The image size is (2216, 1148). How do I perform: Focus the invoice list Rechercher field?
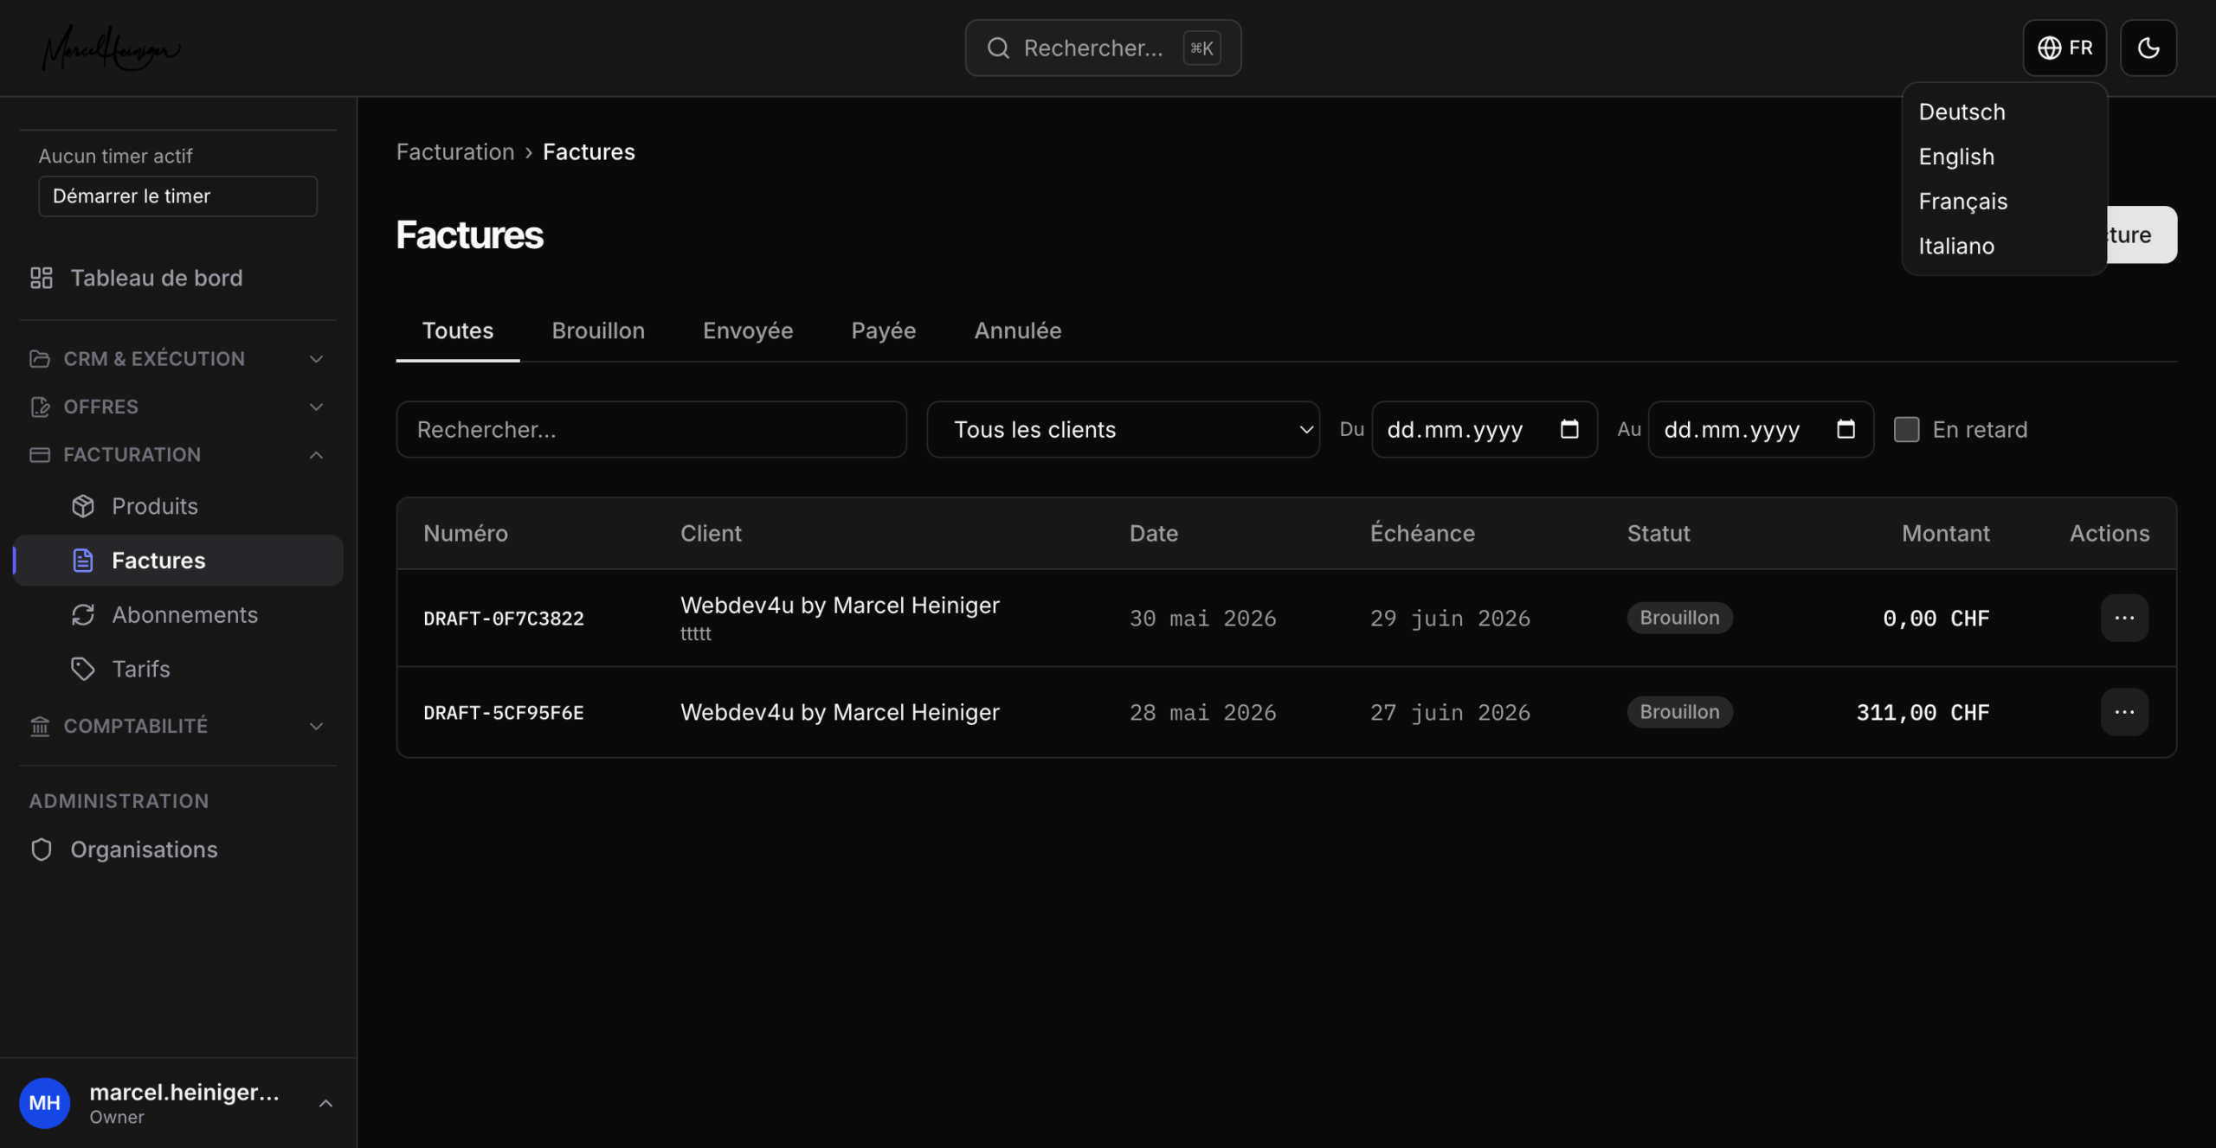[x=651, y=429]
